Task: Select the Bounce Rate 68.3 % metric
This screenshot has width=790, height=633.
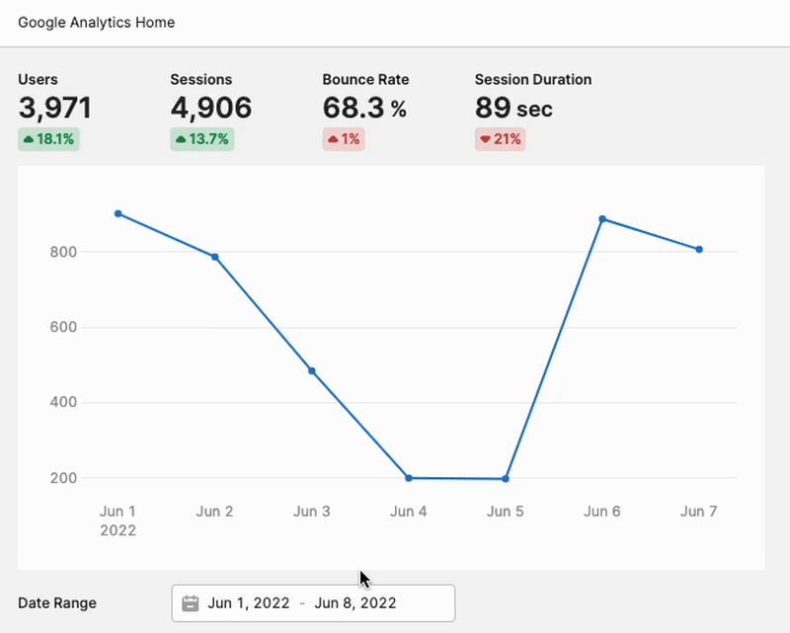Action: [x=364, y=108]
